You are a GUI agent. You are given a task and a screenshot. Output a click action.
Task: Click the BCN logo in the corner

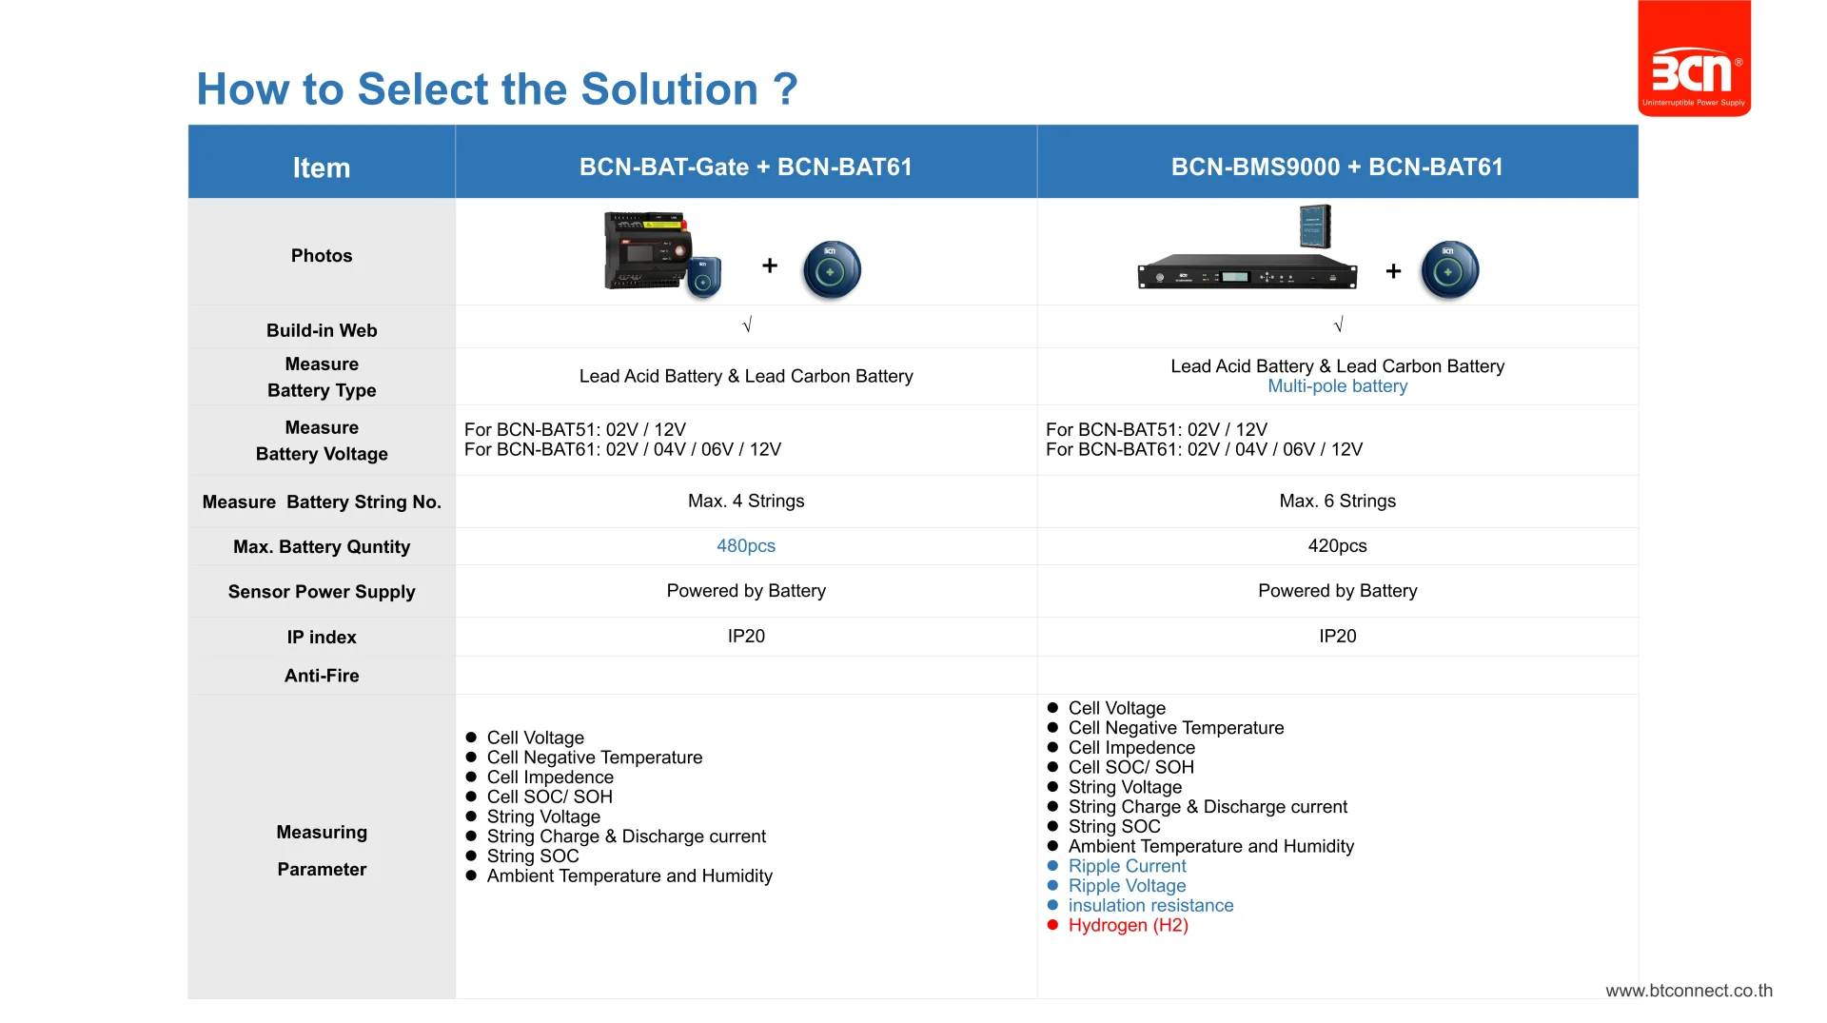tap(1694, 59)
